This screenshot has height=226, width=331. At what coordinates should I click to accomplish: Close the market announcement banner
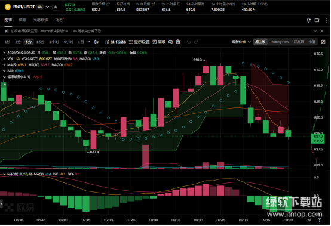click(x=322, y=31)
